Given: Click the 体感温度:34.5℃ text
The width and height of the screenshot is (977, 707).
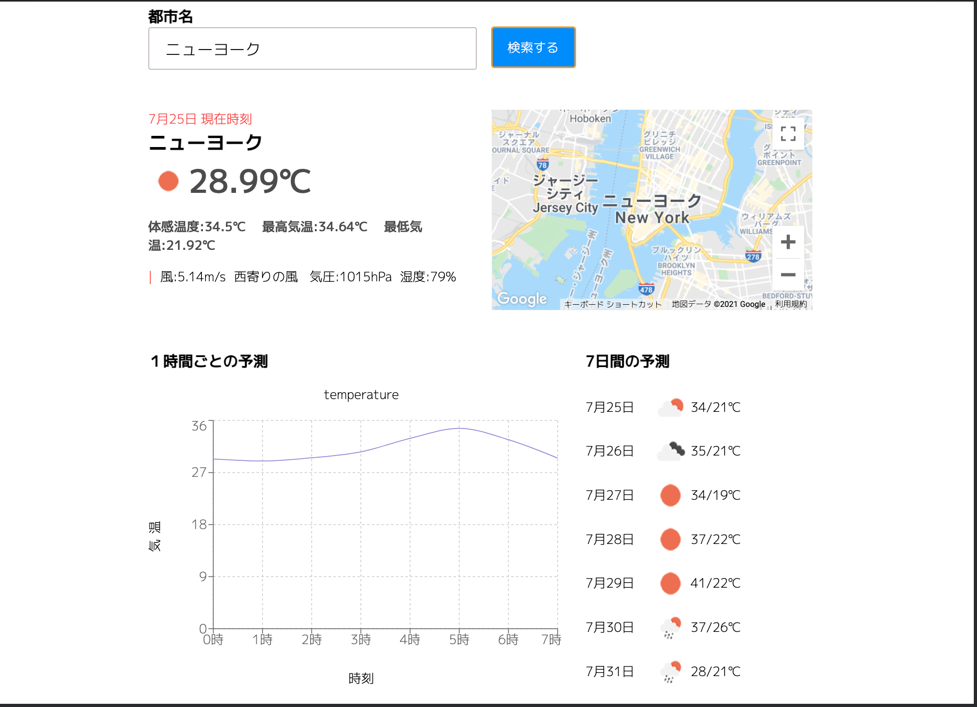Looking at the screenshot, I should click(197, 227).
